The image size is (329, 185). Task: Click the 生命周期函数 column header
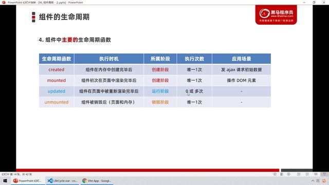tap(57, 59)
